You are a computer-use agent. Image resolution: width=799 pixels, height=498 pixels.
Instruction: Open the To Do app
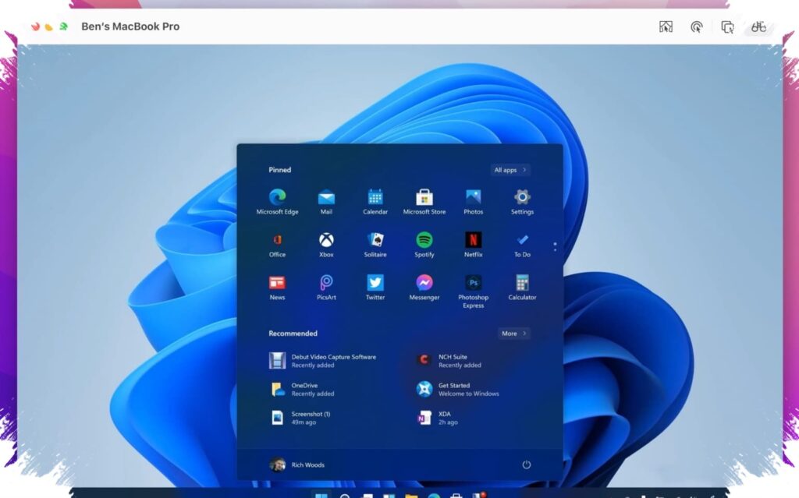click(522, 245)
